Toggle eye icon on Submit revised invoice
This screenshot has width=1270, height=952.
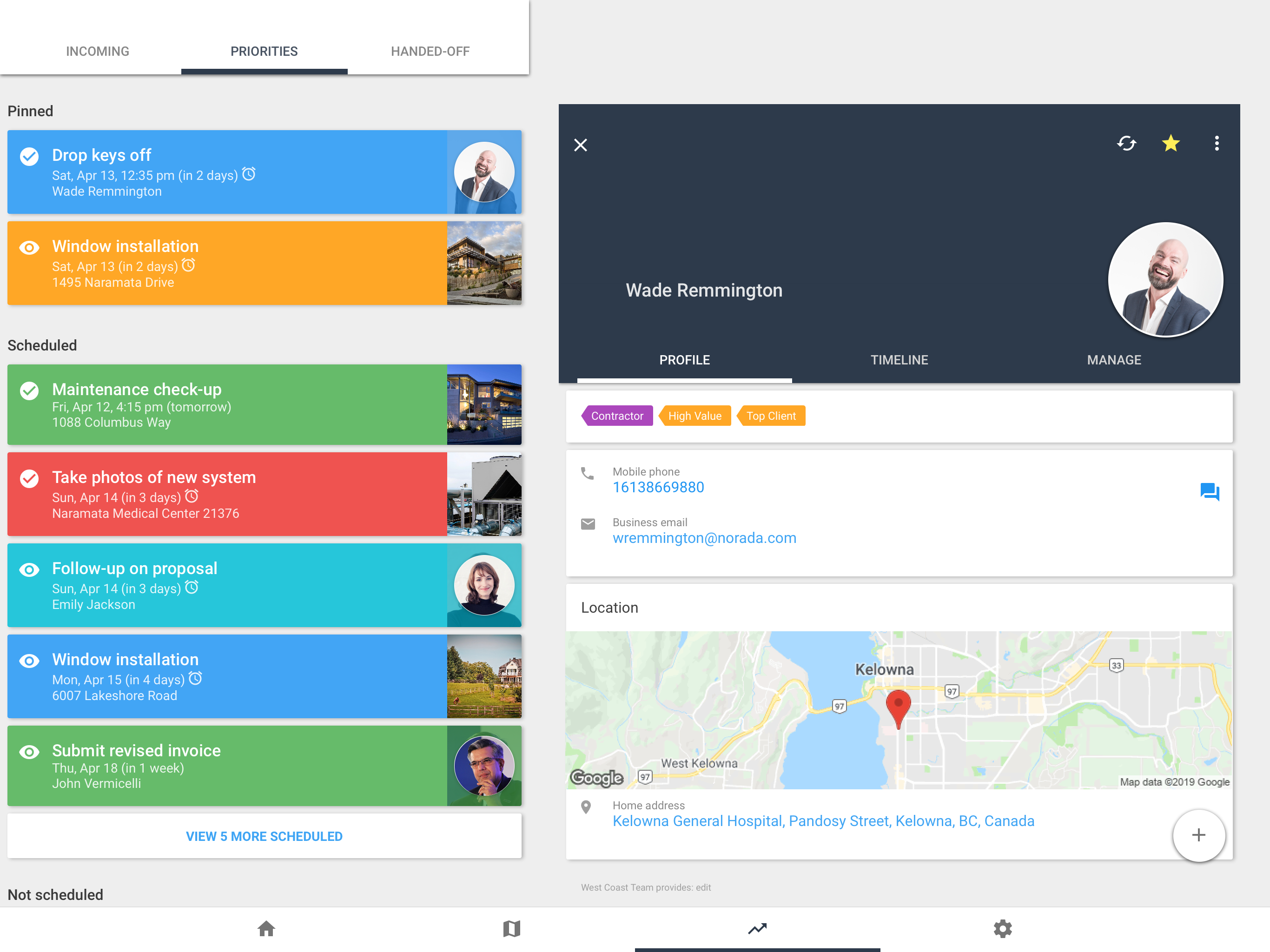click(x=29, y=752)
